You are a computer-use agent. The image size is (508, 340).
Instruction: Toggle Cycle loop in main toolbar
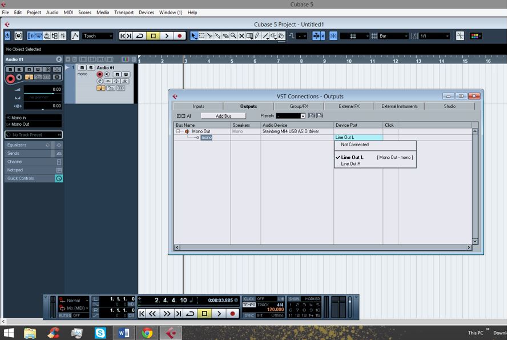(x=140, y=35)
